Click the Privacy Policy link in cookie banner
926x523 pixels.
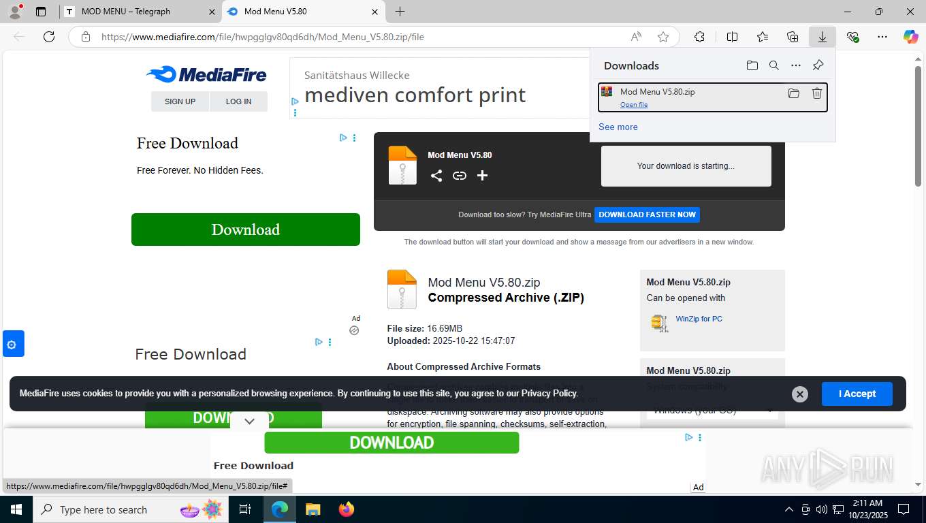549,393
